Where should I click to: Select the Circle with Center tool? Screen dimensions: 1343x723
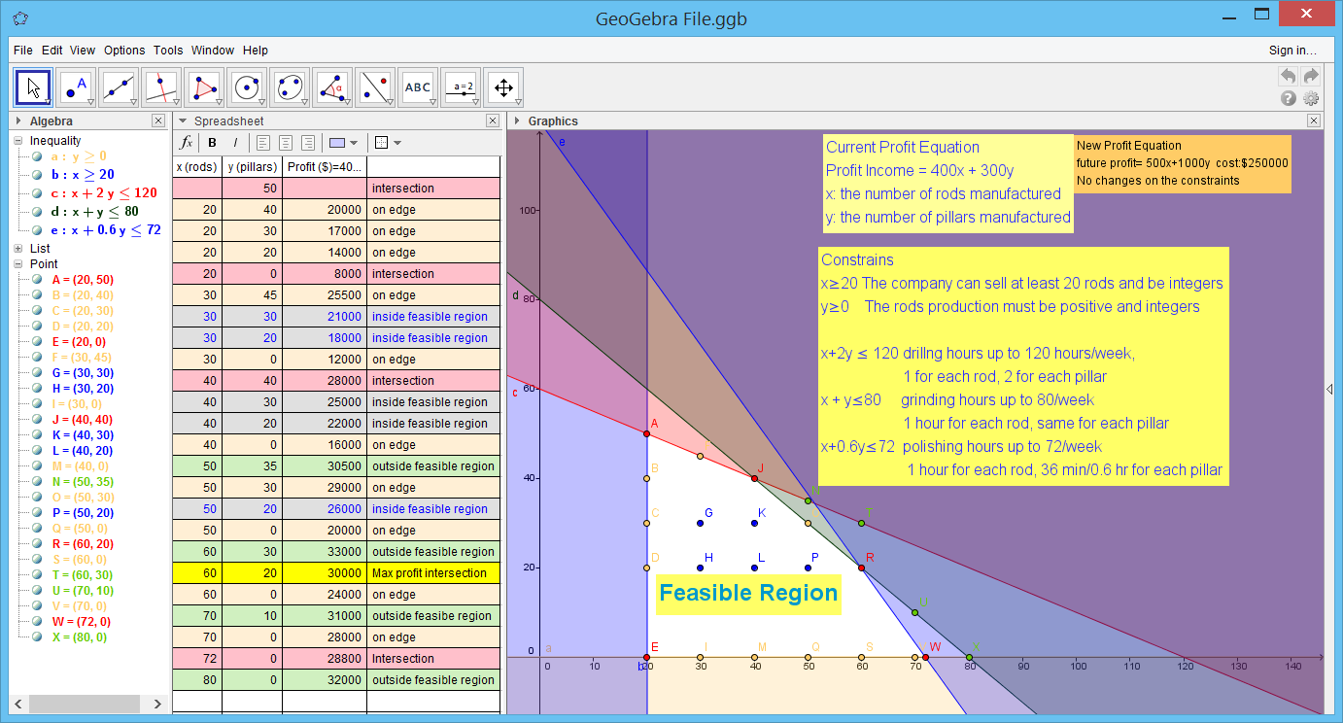247,87
